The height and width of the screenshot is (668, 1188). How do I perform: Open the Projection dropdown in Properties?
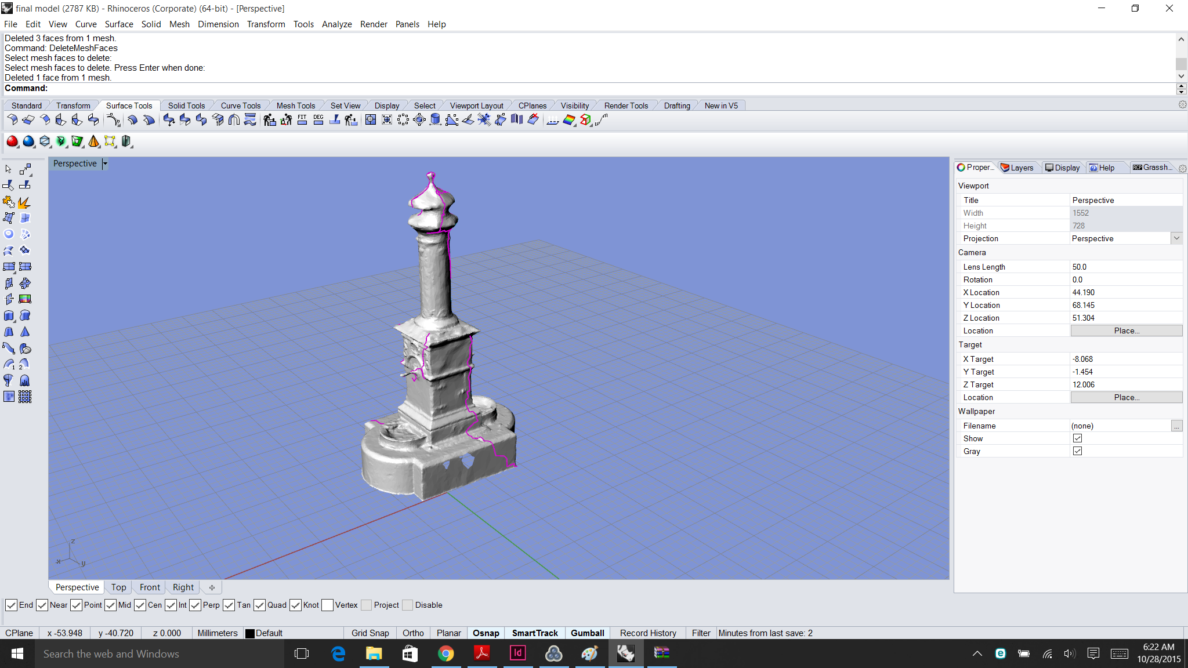coord(1176,238)
